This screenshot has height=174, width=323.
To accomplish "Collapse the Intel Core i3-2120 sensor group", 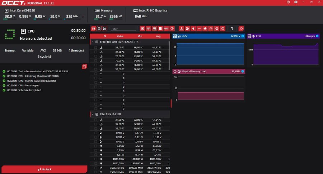I will click(x=93, y=114).
